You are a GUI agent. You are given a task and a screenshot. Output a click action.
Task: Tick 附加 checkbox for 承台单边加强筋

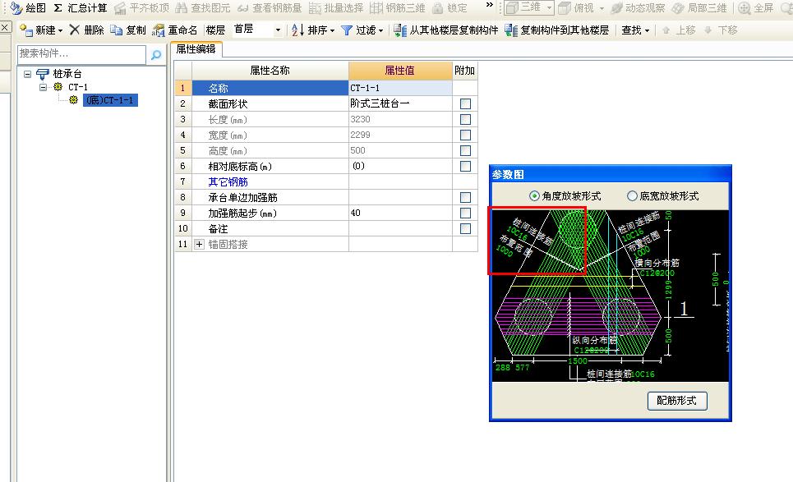pyautogui.click(x=465, y=198)
